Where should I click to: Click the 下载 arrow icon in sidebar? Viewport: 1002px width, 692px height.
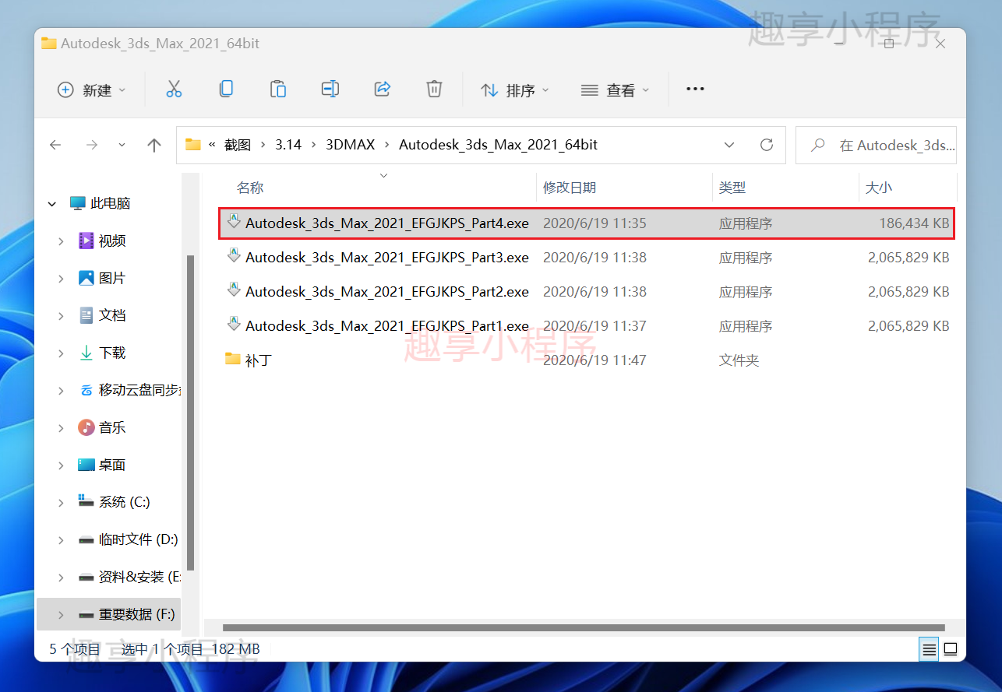pos(86,353)
